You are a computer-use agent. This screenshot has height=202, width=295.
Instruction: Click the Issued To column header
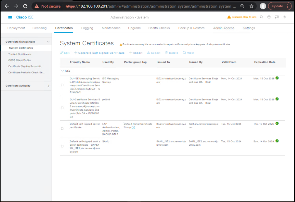163,62
